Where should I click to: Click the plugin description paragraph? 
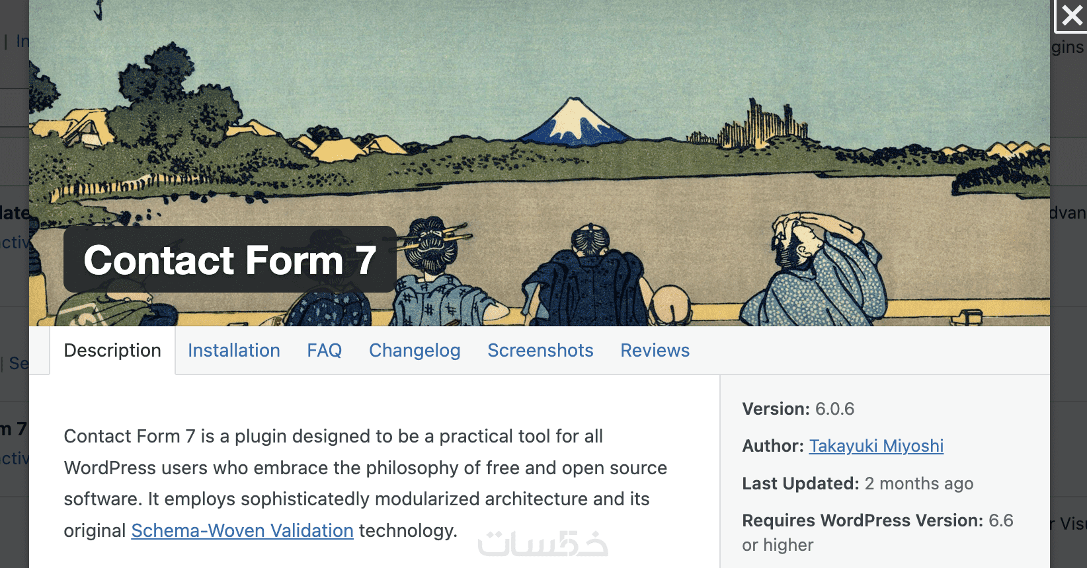click(x=364, y=483)
